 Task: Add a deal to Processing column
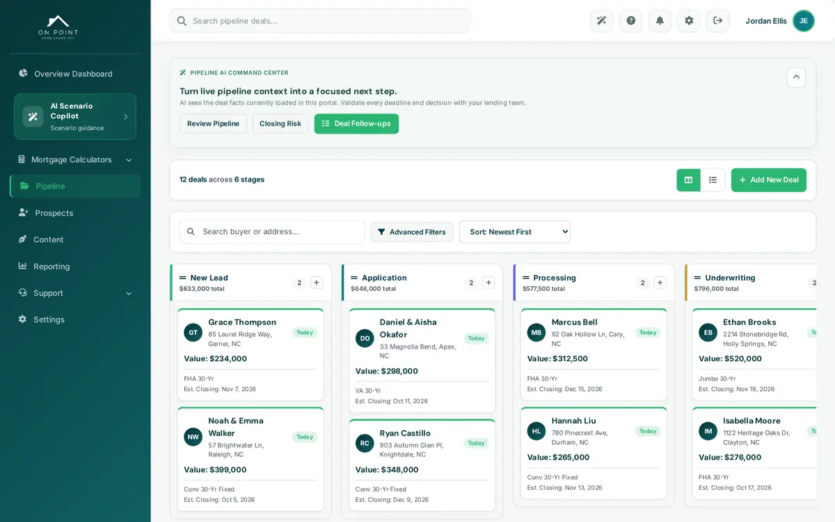660,283
